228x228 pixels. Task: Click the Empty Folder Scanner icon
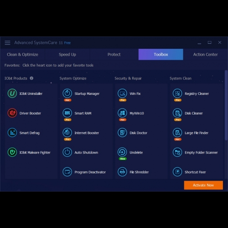[x=177, y=152]
